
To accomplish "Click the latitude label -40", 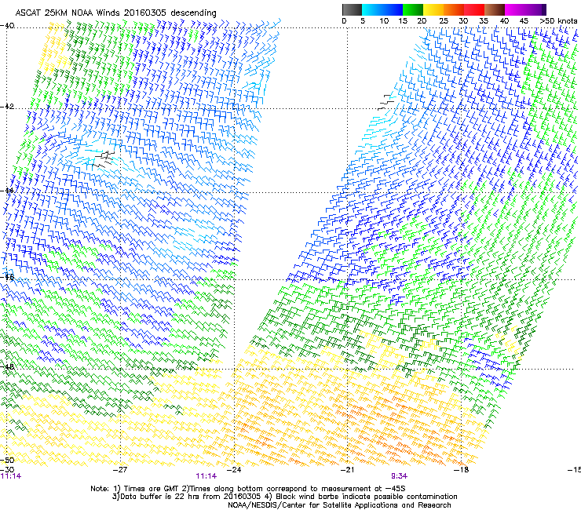I will click(x=7, y=26).
